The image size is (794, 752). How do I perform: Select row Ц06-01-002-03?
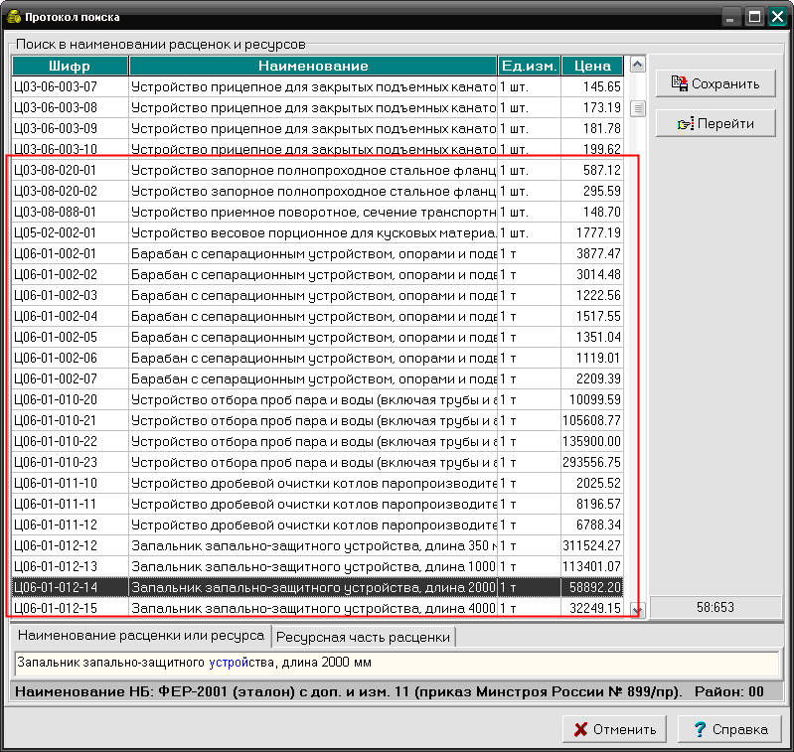click(x=317, y=296)
